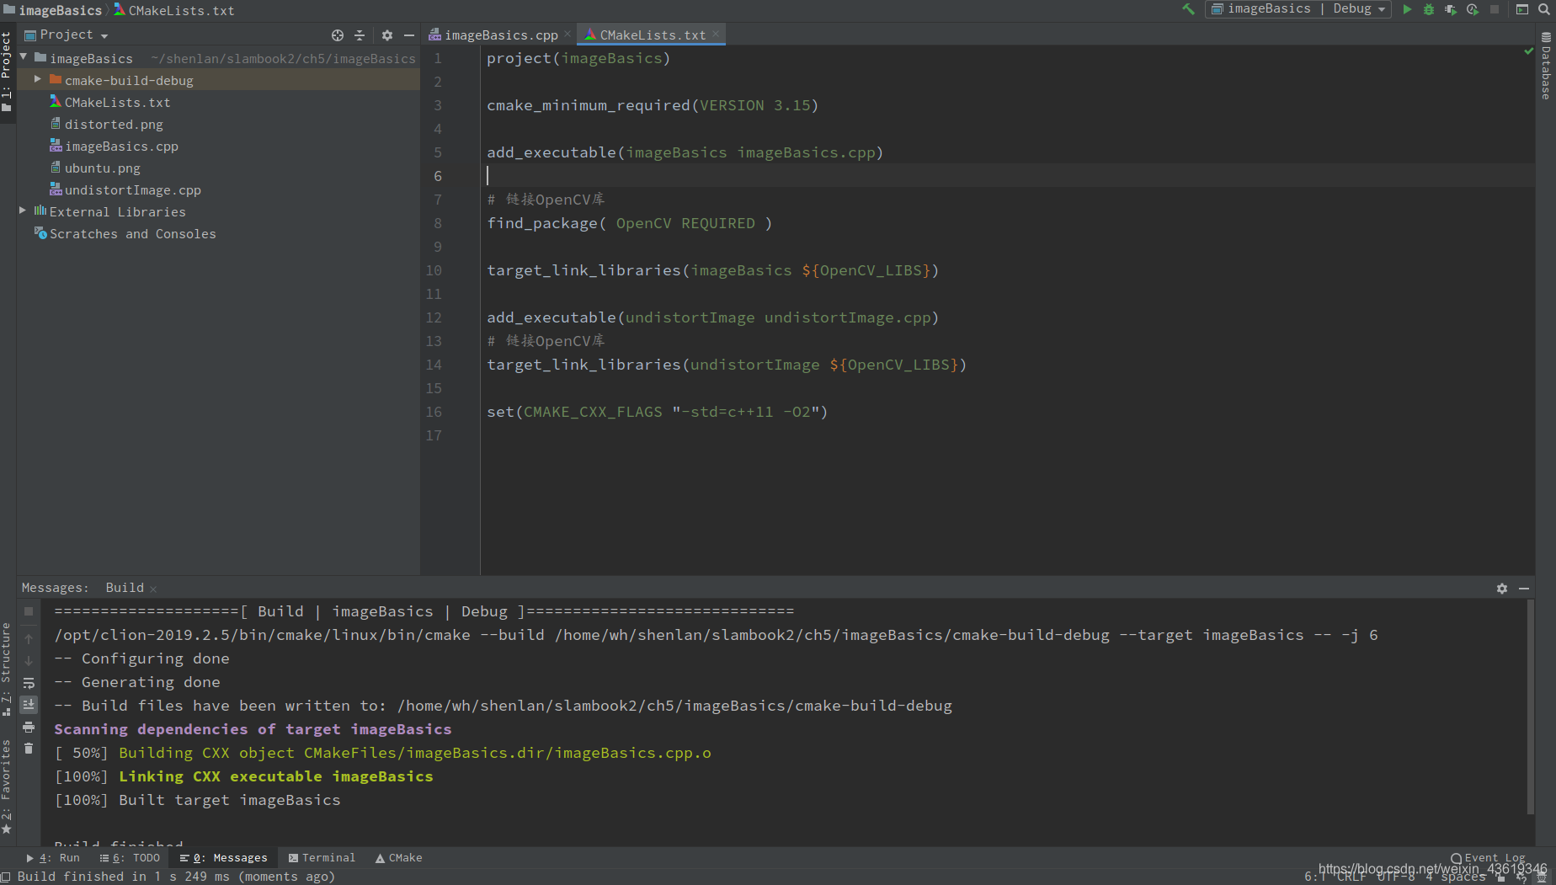Open the imageBasics | Debug configuration dropdown
The image size is (1556, 885).
coord(1298,9)
